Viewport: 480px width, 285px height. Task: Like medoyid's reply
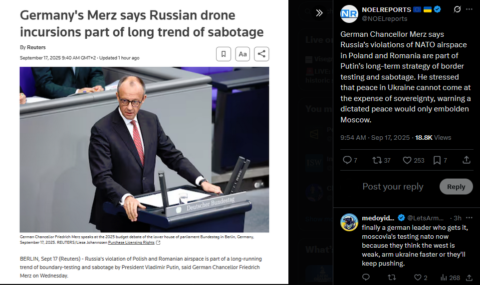pos(420,278)
